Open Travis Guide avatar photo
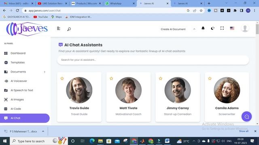 pos(79,90)
